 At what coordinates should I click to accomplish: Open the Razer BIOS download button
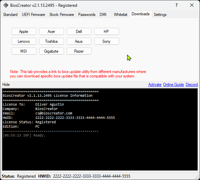coord(79,51)
